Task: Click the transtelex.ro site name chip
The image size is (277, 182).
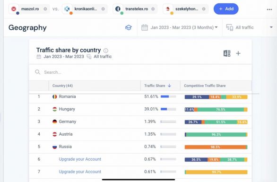Action: 135,9
